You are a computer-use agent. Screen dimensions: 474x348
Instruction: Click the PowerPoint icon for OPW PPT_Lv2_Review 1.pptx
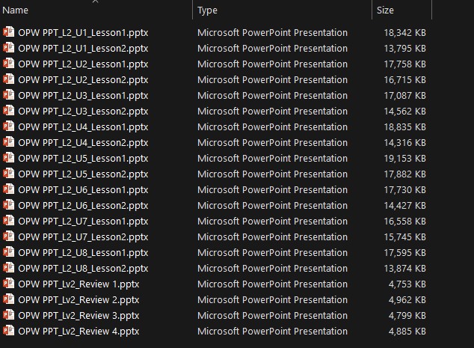point(8,284)
